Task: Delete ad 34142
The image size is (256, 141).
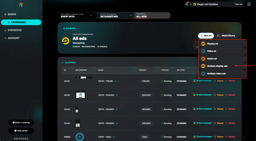Action: [x=230, y=95]
